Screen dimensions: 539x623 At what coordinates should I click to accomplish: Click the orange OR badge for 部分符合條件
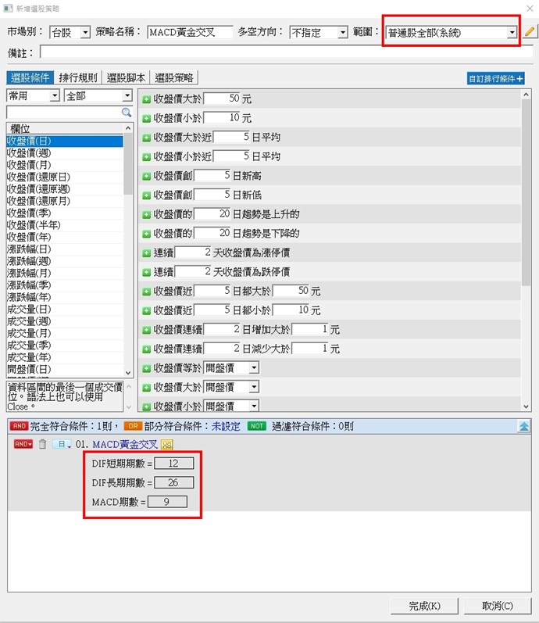click(x=132, y=426)
